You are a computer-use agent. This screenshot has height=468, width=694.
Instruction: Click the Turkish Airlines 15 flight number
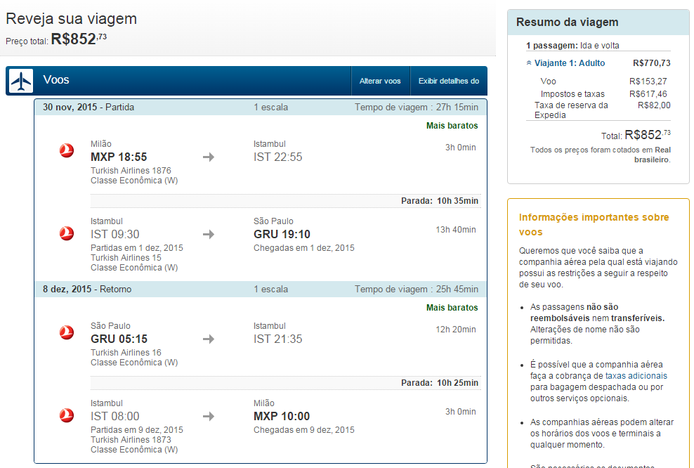pos(126,258)
